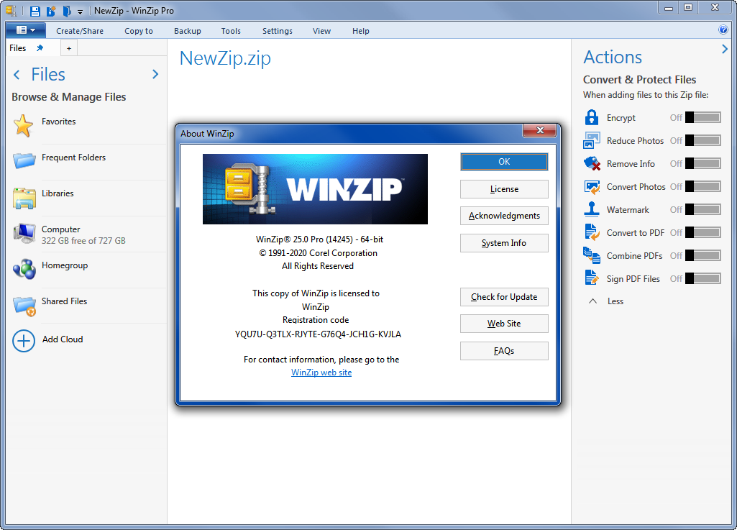737x530 pixels.
Task: Click the Save icon in the title bar
Action: [x=35, y=11]
